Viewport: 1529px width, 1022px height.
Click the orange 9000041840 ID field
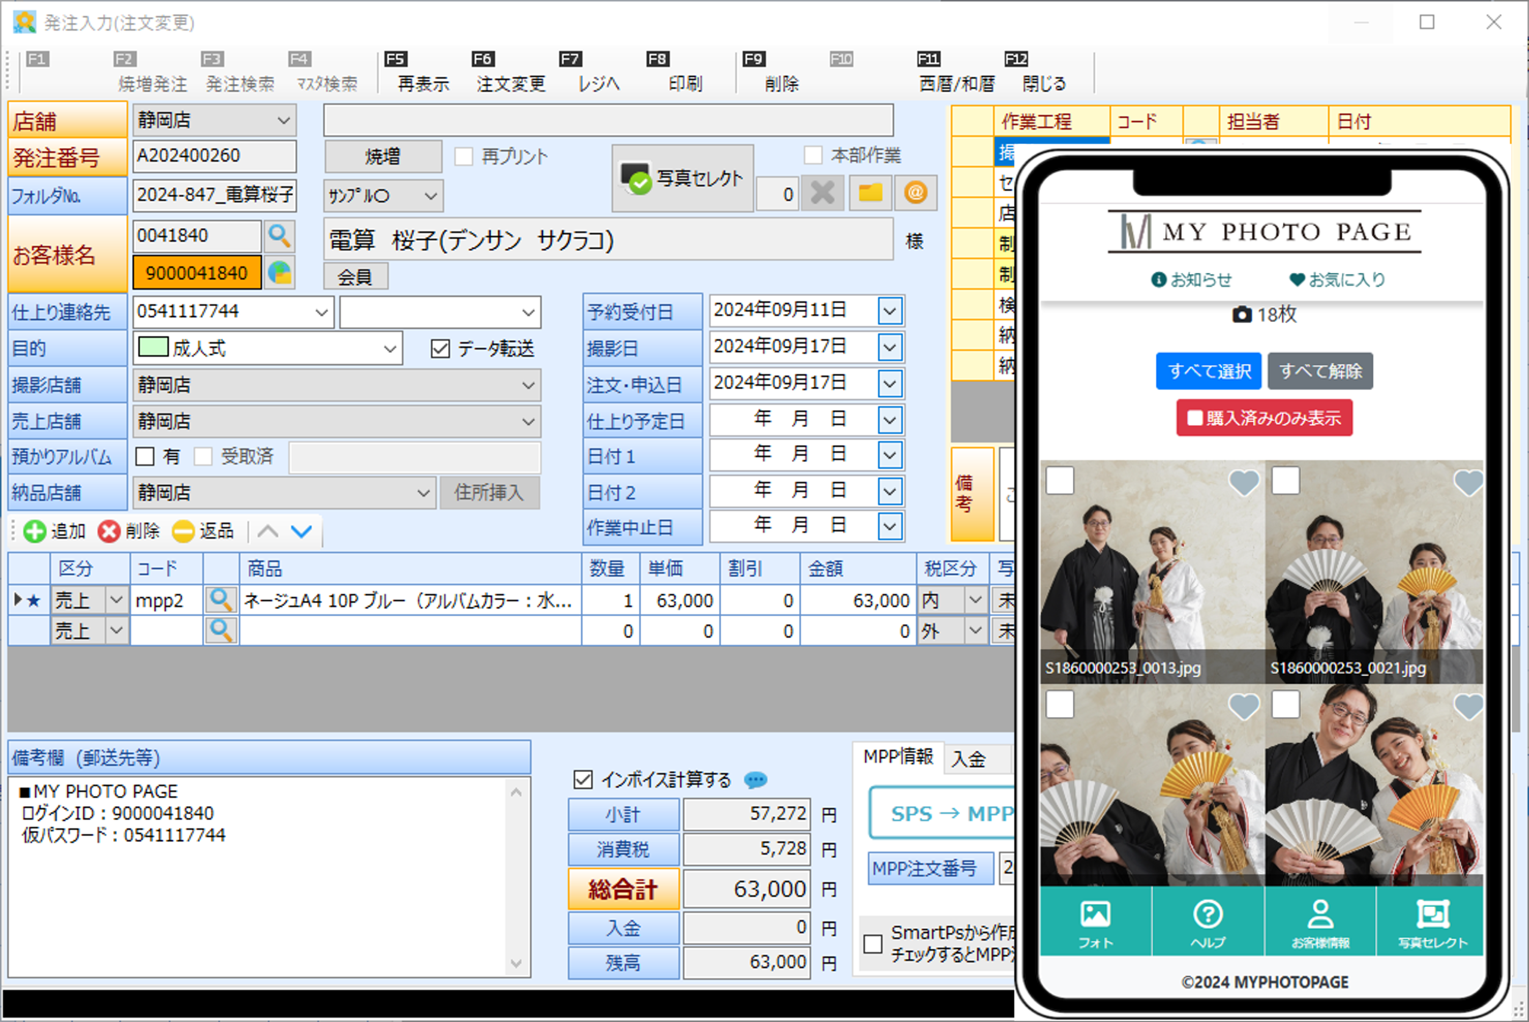point(196,272)
